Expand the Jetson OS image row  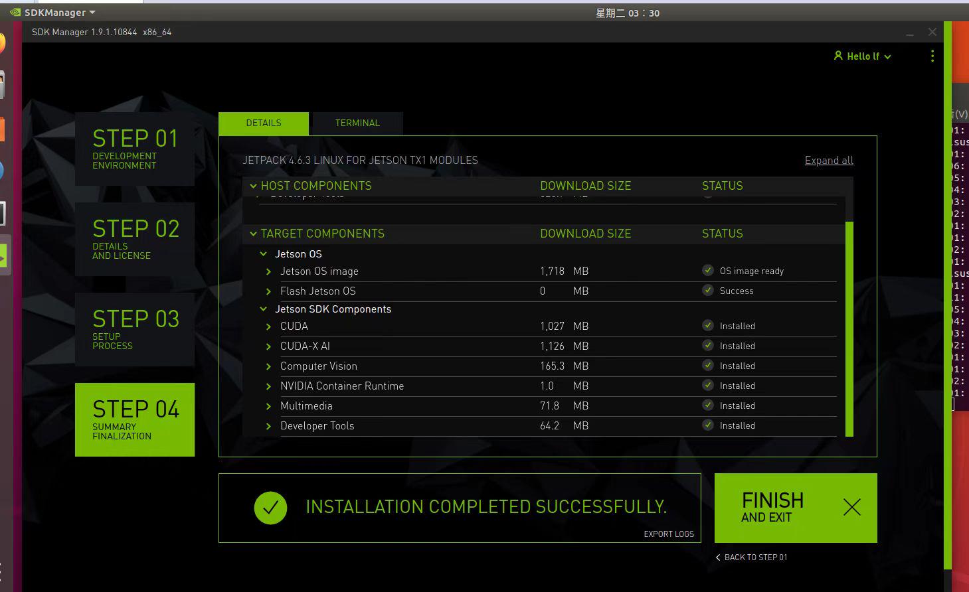[268, 271]
